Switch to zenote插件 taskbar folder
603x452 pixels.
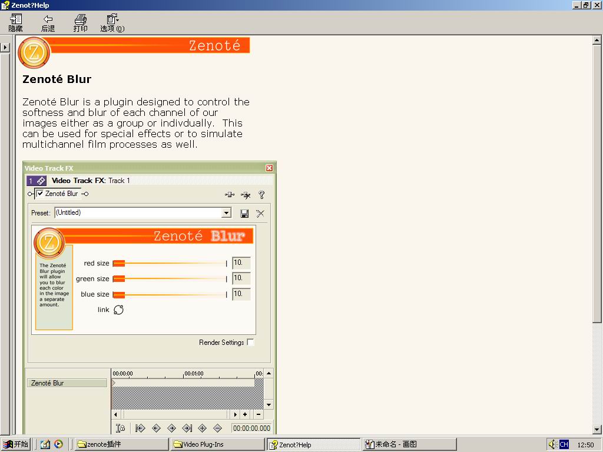(x=121, y=444)
